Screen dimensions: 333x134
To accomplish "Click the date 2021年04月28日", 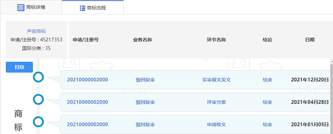I will click(x=310, y=102).
